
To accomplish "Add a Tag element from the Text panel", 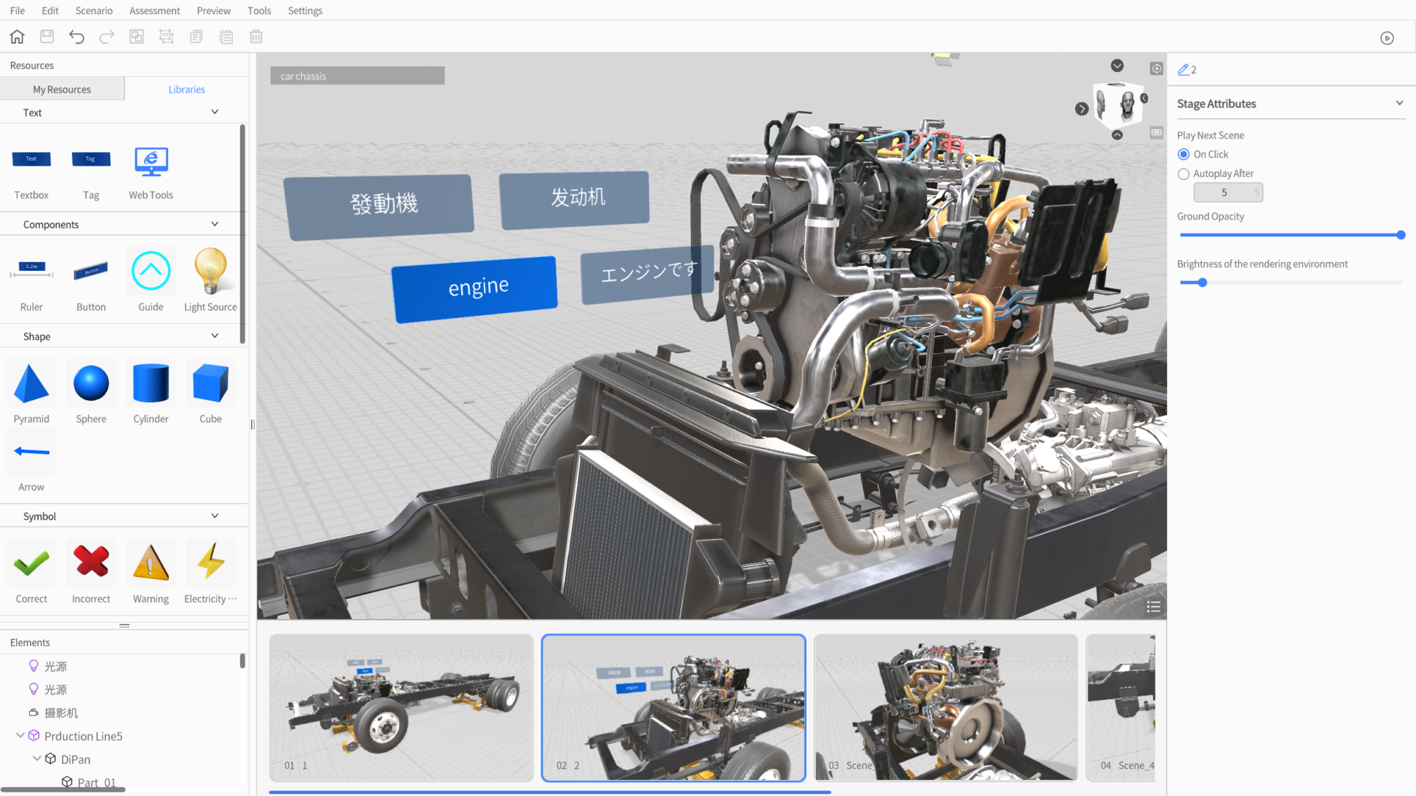I will [91, 166].
